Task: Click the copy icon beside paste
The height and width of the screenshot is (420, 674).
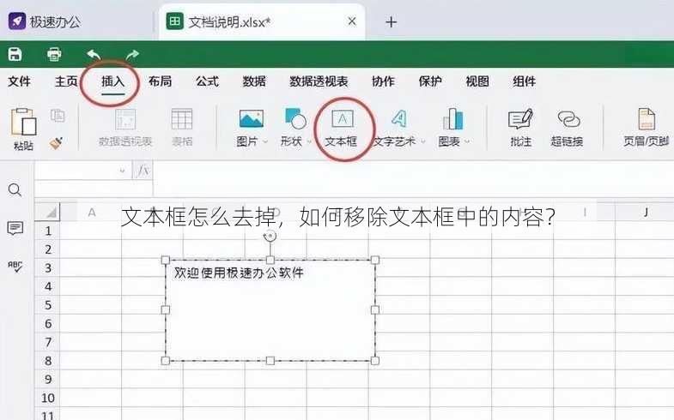Action: [x=58, y=116]
